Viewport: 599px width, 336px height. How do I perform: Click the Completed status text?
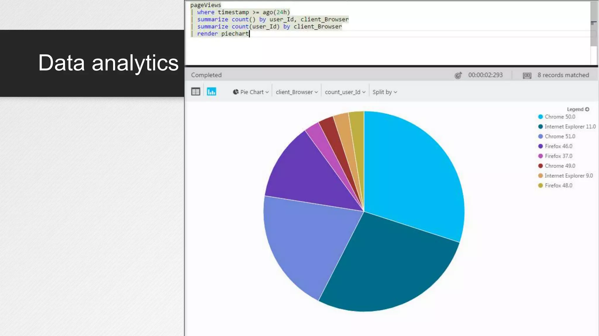pos(206,75)
